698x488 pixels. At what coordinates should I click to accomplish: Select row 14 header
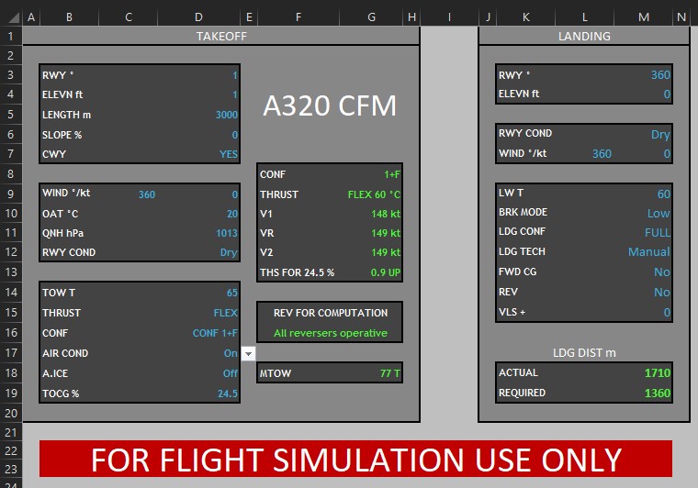[x=11, y=293]
